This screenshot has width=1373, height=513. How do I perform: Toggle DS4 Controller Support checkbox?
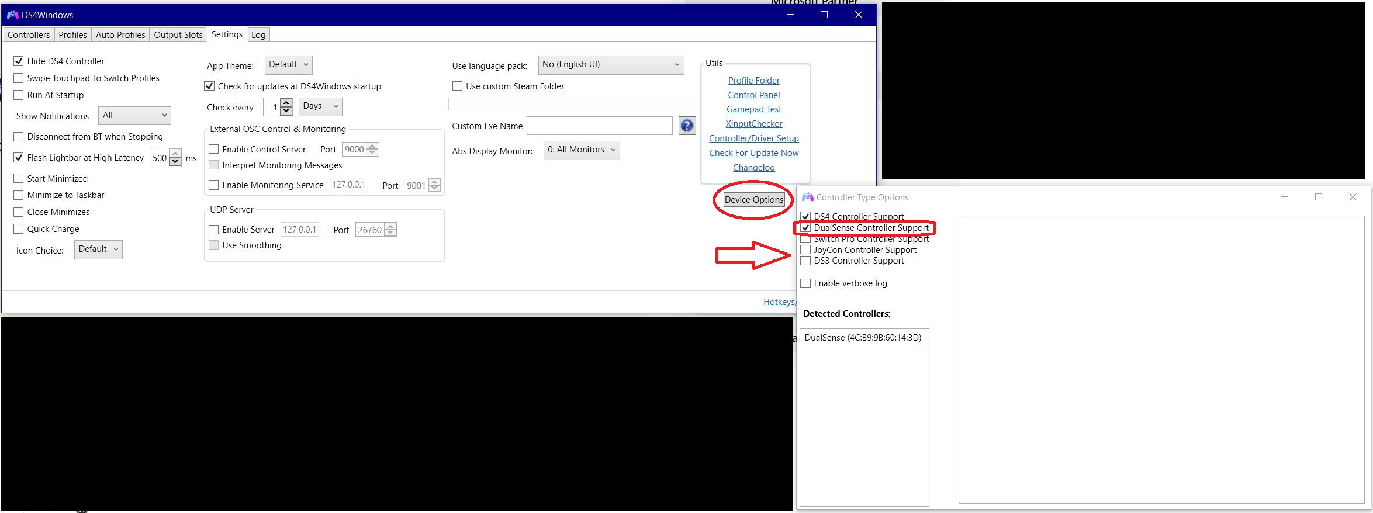[805, 217]
